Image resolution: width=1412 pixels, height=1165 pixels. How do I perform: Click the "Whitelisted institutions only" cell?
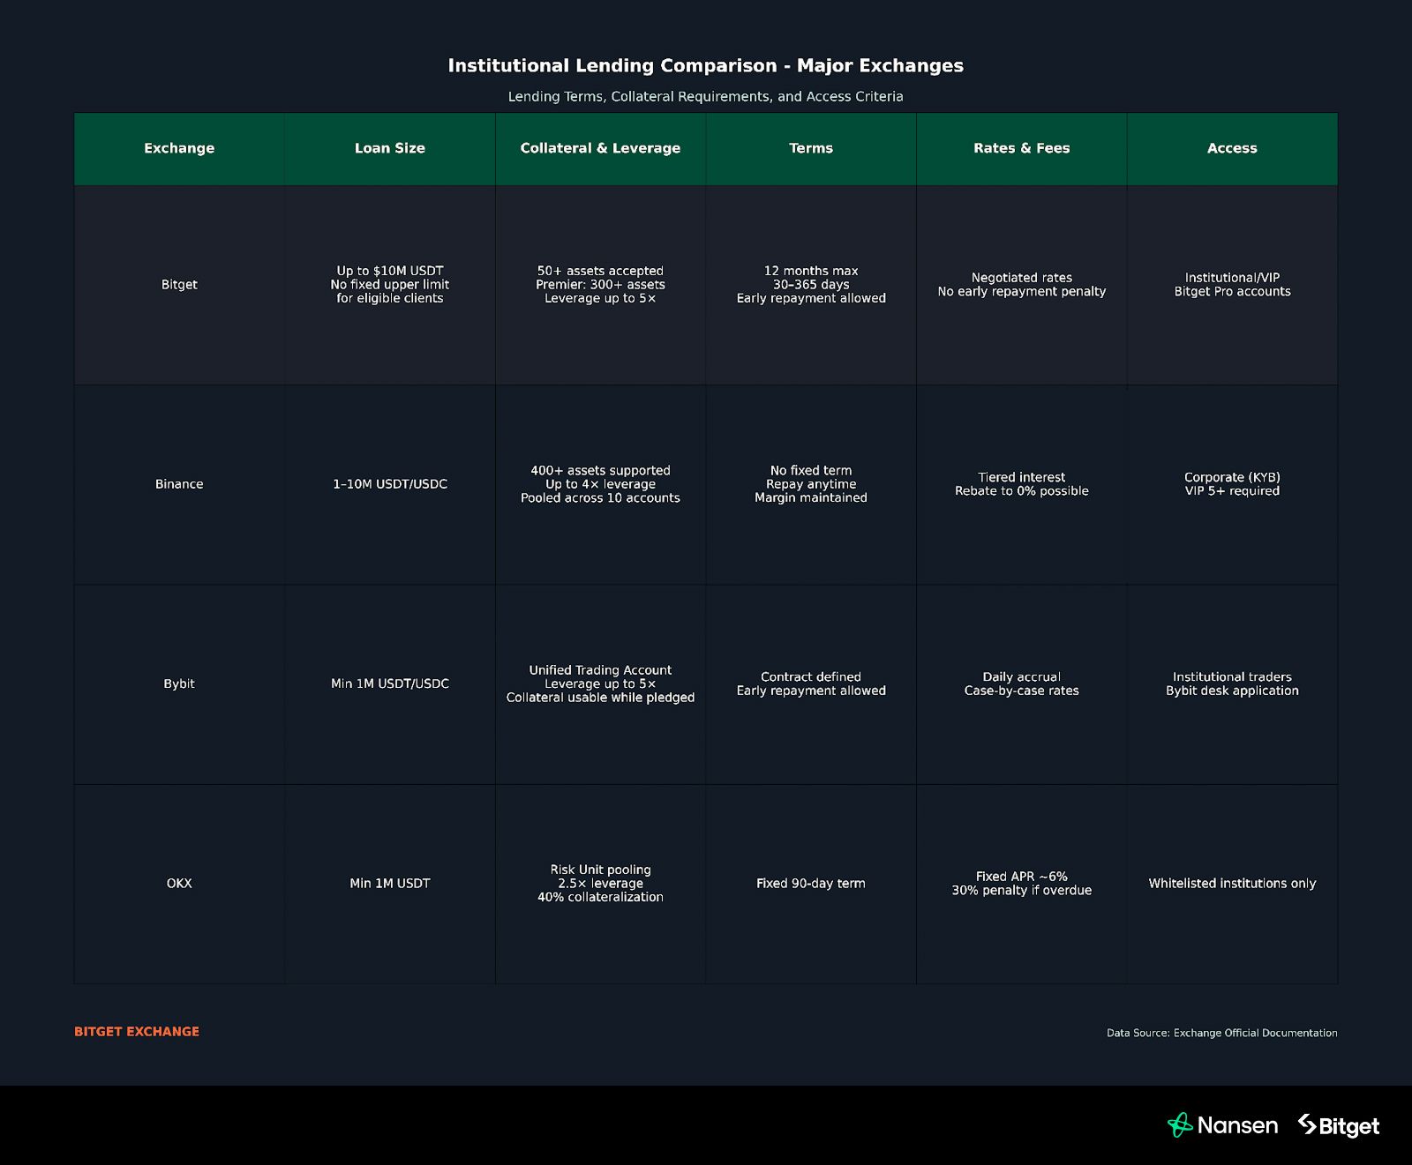[1232, 883]
